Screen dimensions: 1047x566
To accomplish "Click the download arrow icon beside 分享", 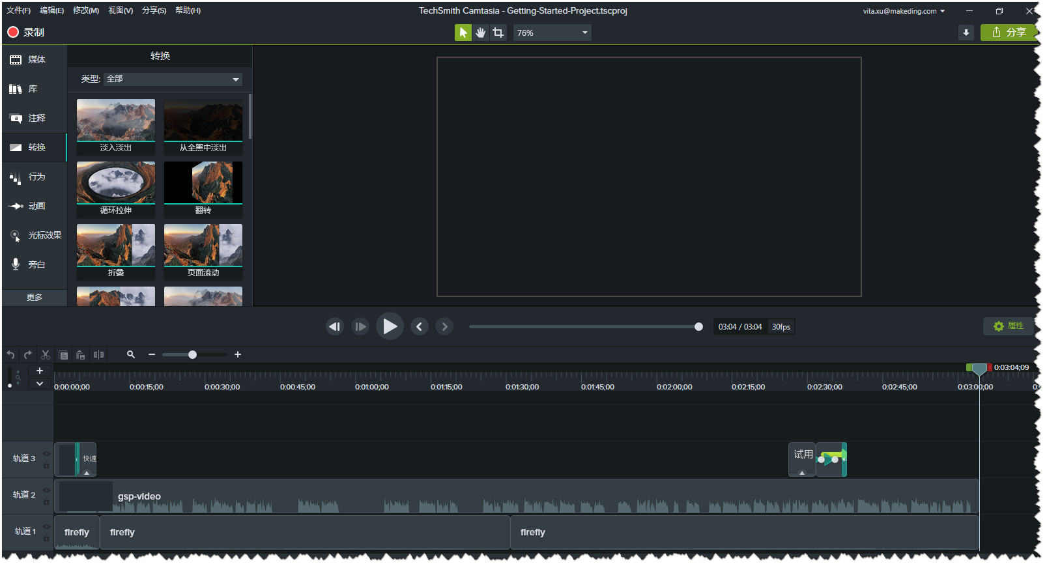I will [966, 33].
